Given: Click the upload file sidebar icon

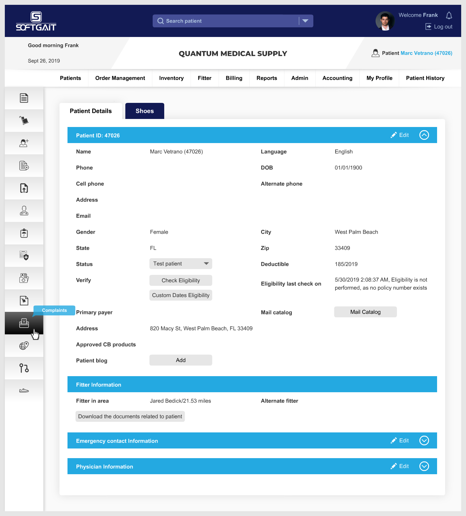Looking at the screenshot, I should point(24,188).
